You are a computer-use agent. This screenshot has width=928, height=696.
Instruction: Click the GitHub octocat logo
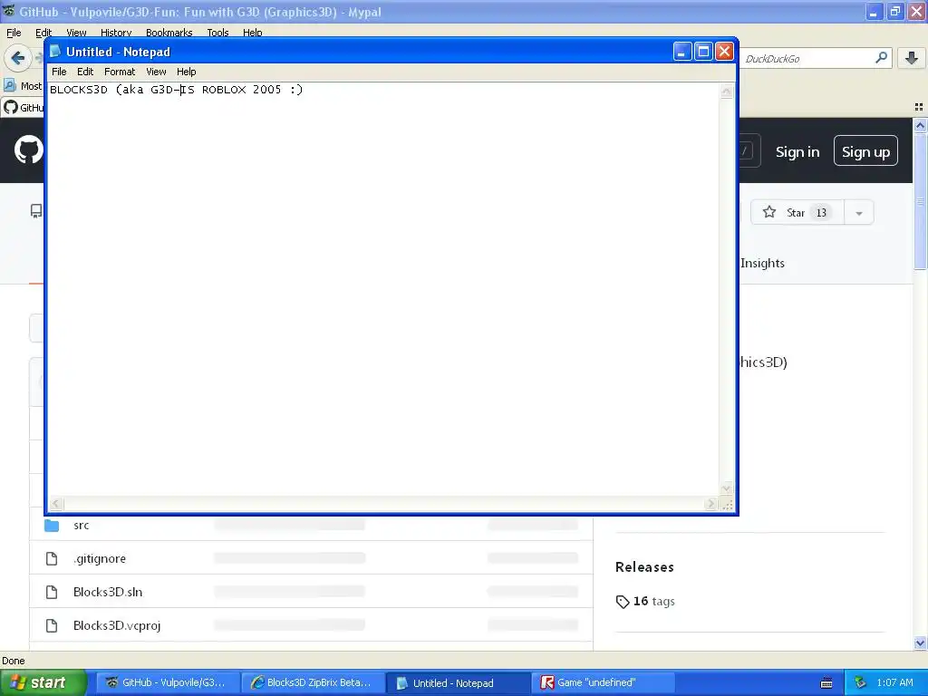point(28,150)
